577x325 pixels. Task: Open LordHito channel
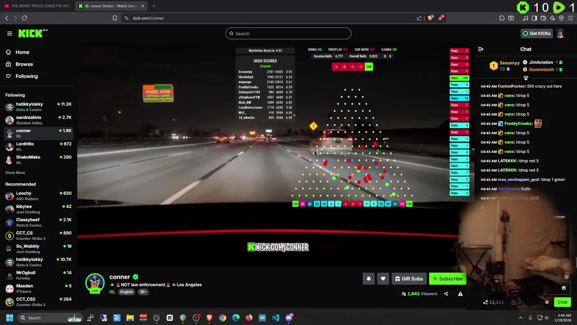coord(38,146)
